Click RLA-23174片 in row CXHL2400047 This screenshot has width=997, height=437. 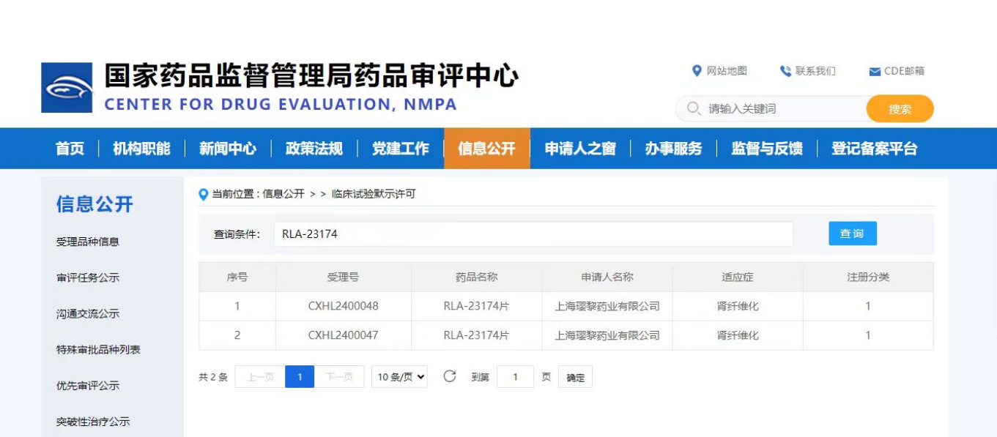477,335
